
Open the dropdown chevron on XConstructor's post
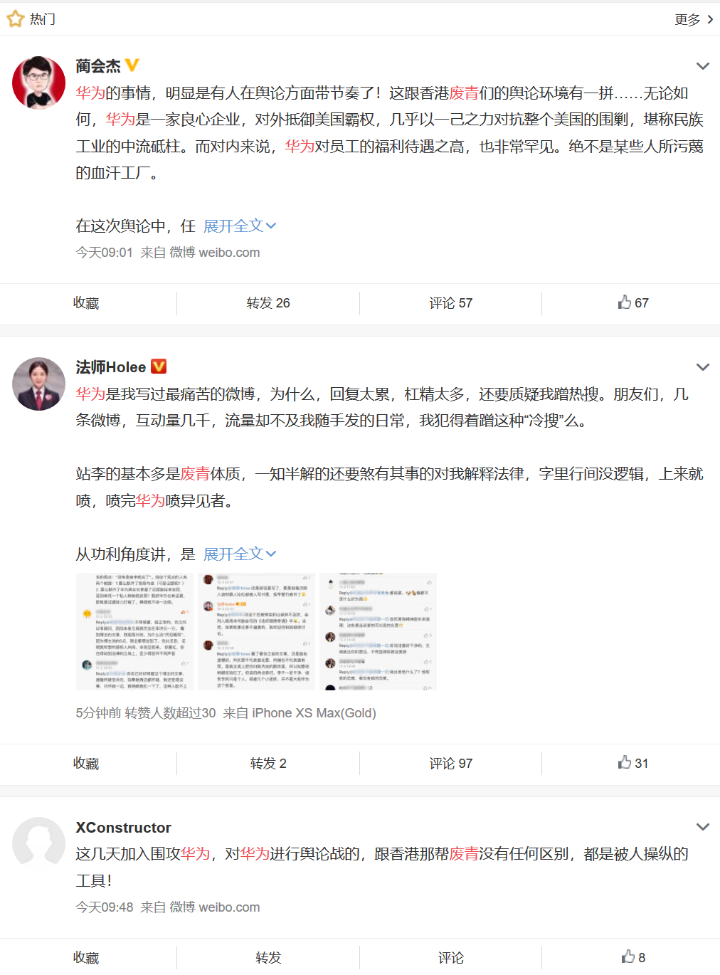click(x=702, y=827)
